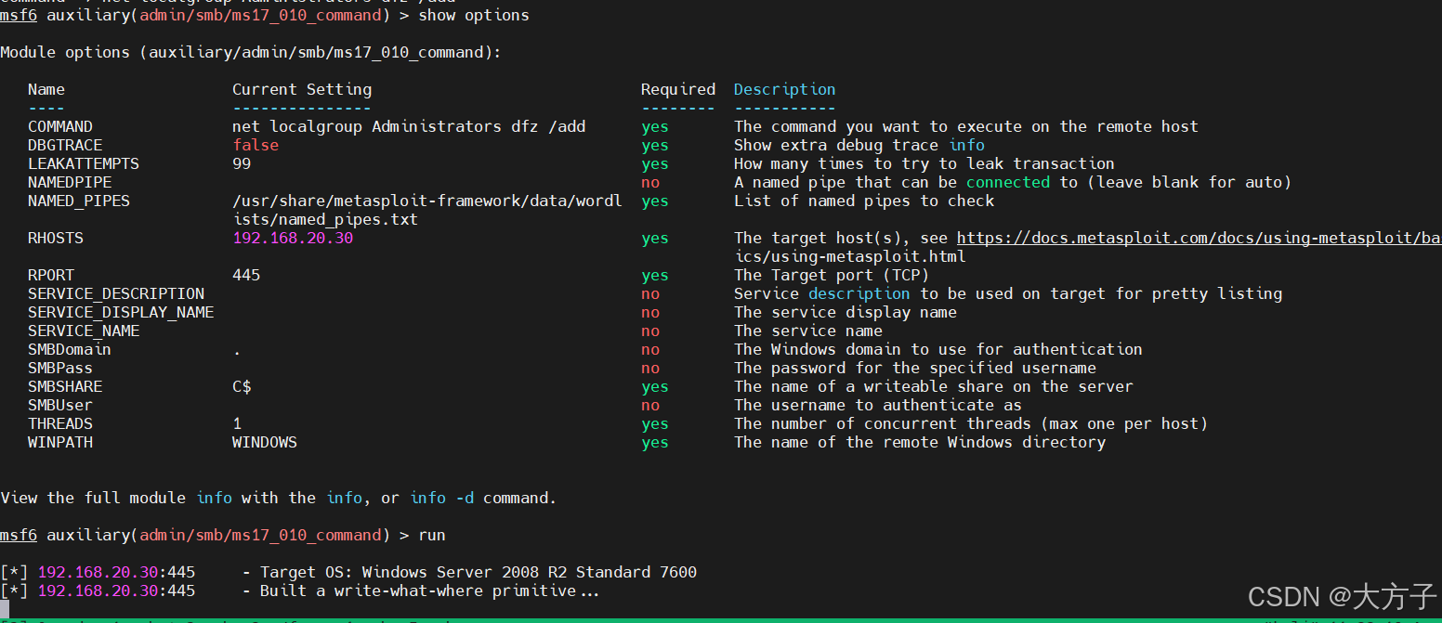The height and width of the screenshot is (623, 1442).
Task: Click the THREADS option name
Action: (x=60, y=423)
